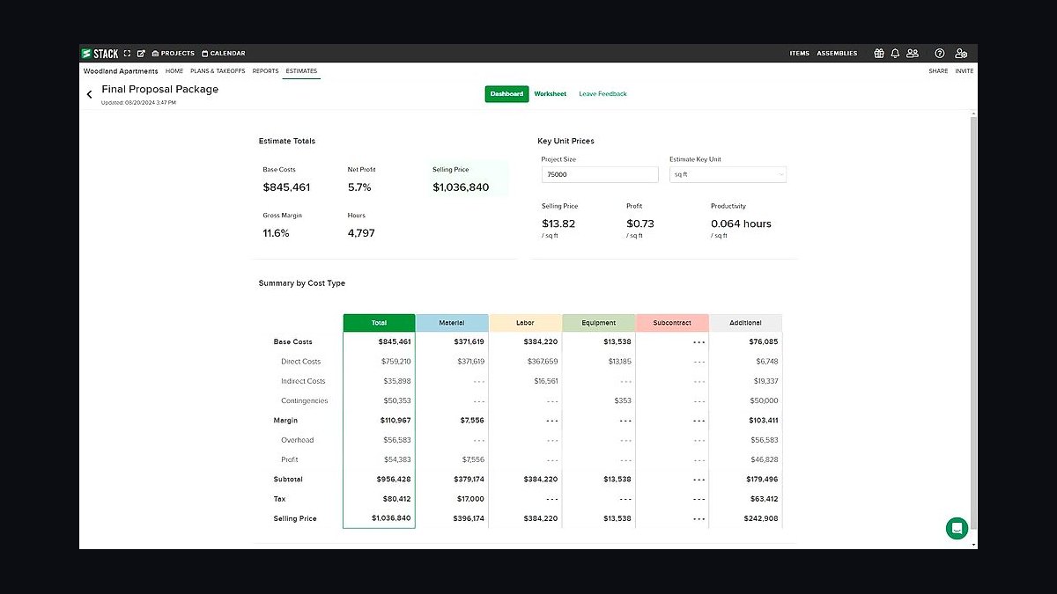Open the Estimate Key Unit dropdown
Viewport: 1057px width, 594px height.
[x=728, y=174]
